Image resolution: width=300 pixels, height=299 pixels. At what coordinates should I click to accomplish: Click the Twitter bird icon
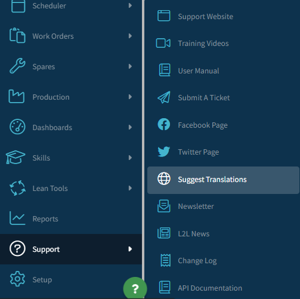tap(164, 152)
